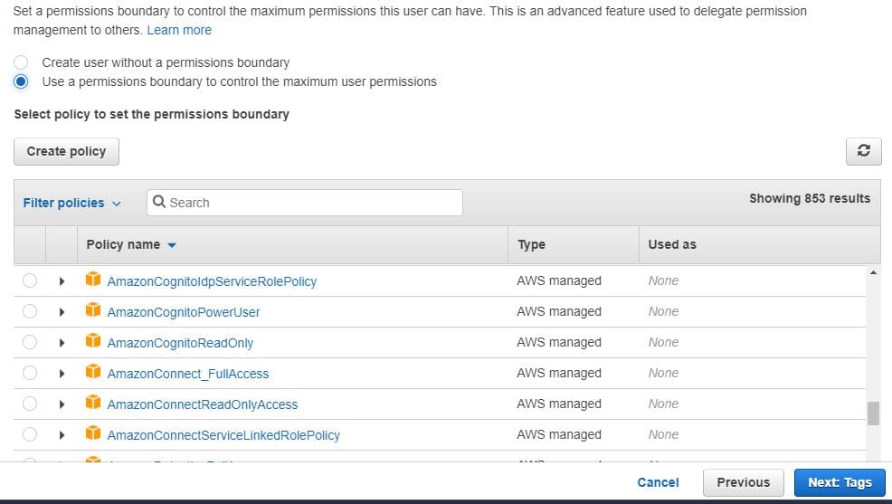The width and height of the screenshot is (892, 504).
Task: Choose the AmazonConnect_FullAccess policy radio button
Action: [x=30, y=373]
